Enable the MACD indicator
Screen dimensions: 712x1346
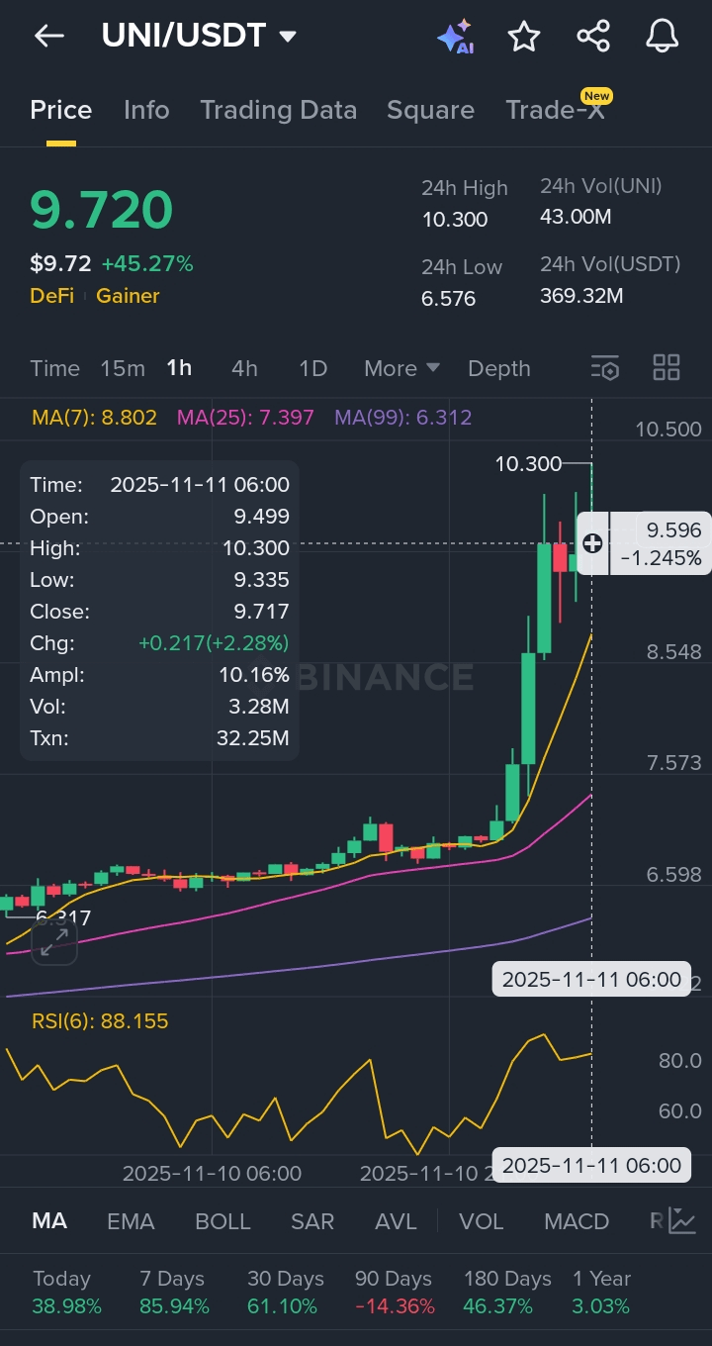(576, 1221)
